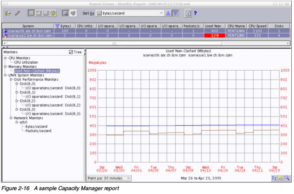Click the open report folder icon
294x194 pixels.
8,13
